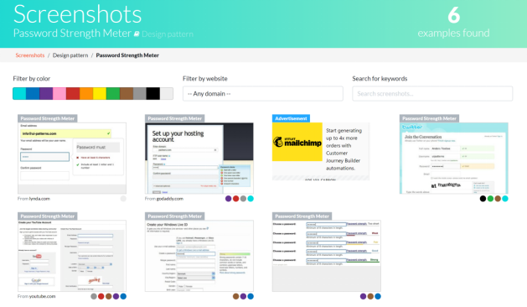The height and width of the screenshot is (307, 527).
Task: Click the blue dot under Windows Live card
Action: tap(251, 296)
